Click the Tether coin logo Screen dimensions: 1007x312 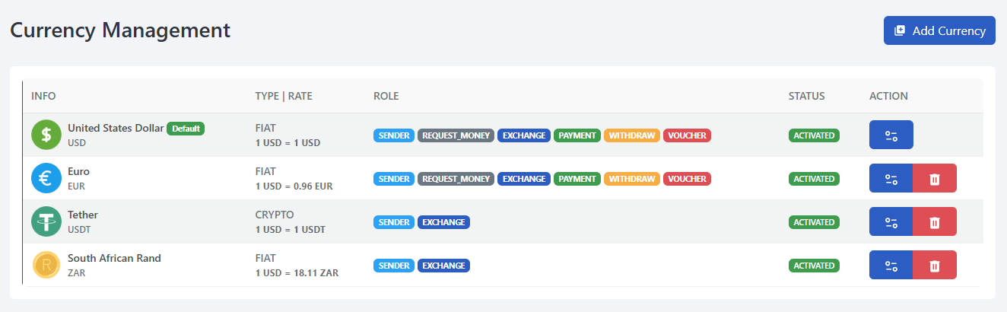[x=46, y=222]
